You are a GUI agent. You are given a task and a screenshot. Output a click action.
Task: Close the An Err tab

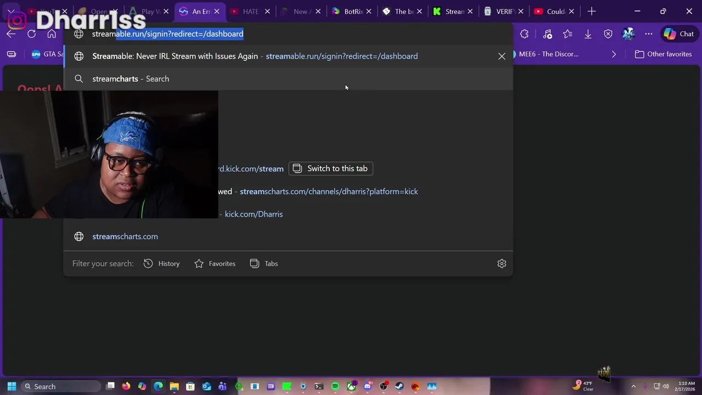(x=217, y=12)
